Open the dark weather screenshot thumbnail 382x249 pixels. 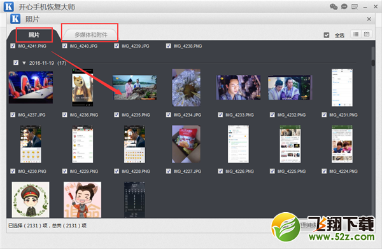pos(134,199)
